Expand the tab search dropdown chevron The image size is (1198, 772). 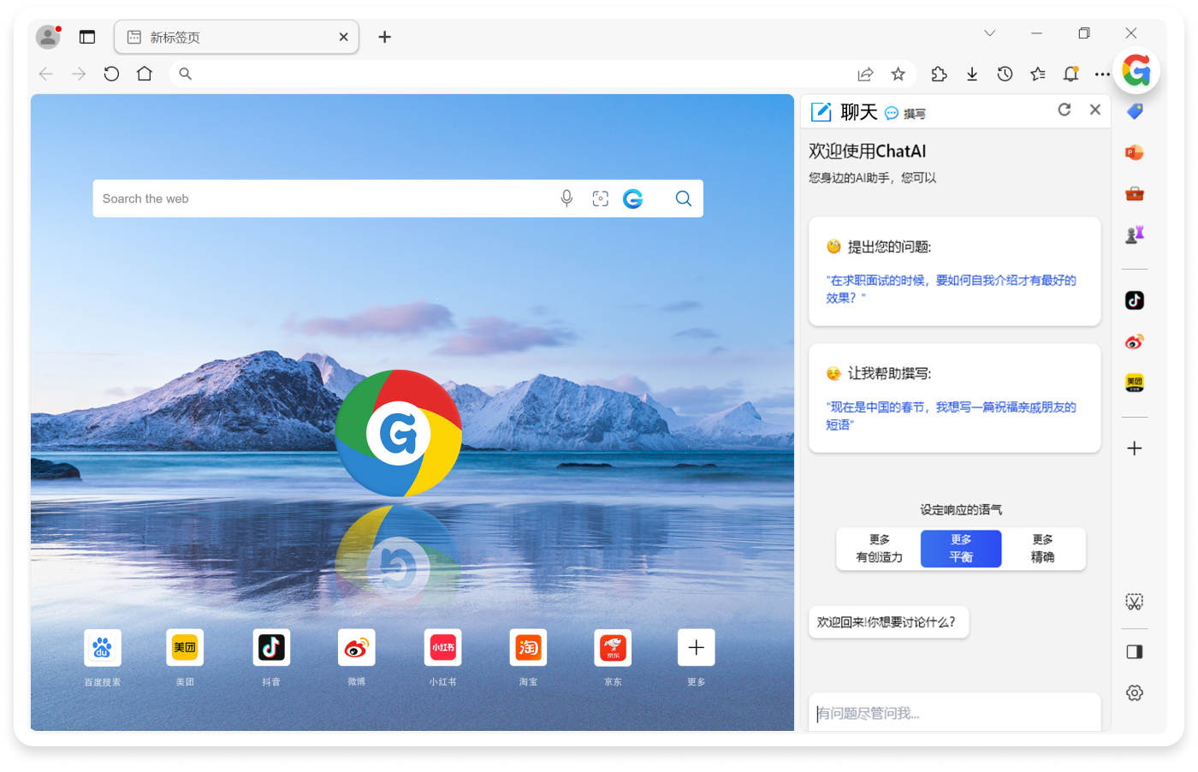click(x=989, y=33)
